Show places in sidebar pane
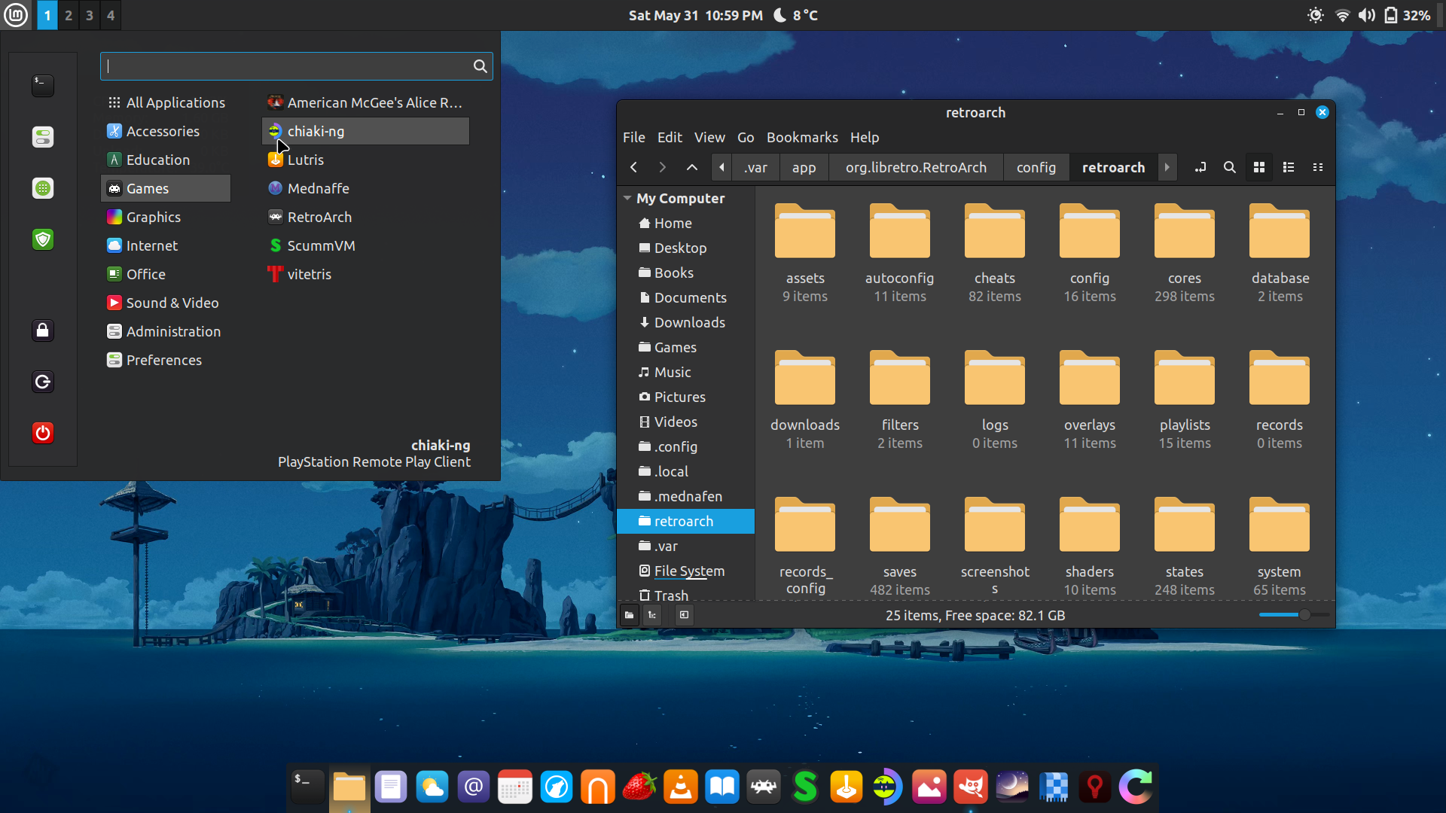The width and height of the screenshot is (1446, 813). [630, 615]
